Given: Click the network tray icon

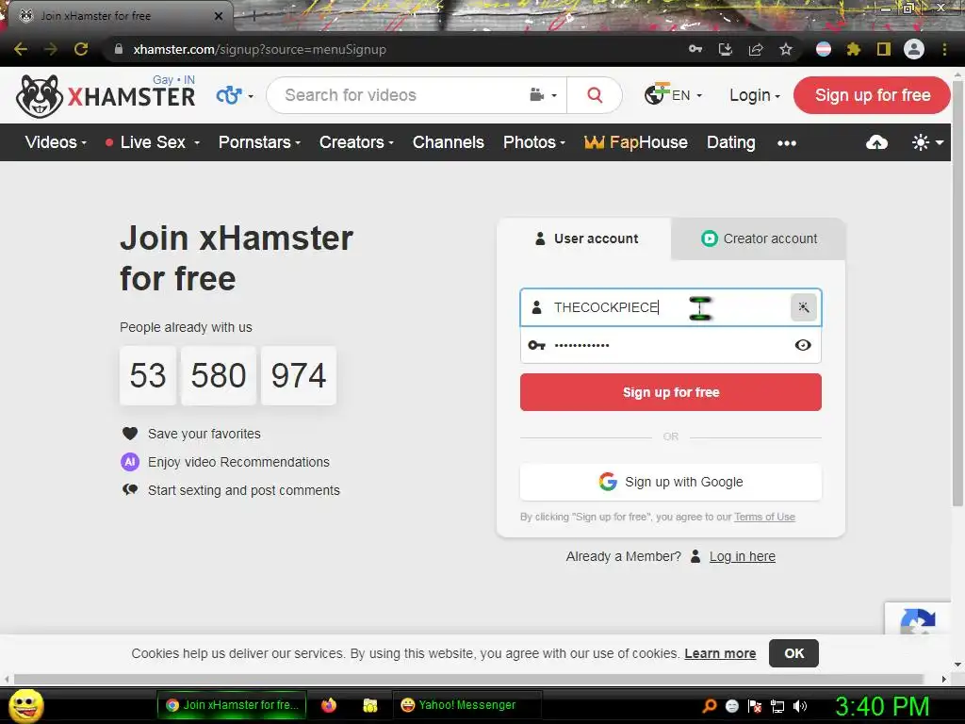Looking at the screenshot, I should (777, 706).
